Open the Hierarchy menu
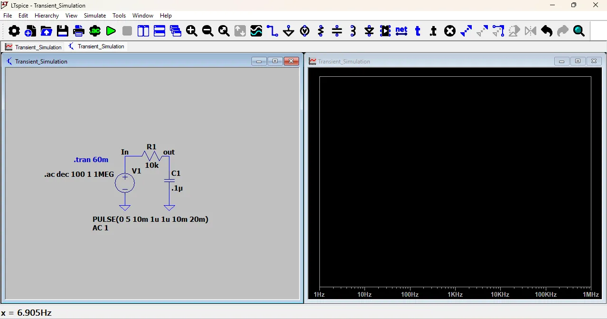607x319 pixels. tap(47, 16)
